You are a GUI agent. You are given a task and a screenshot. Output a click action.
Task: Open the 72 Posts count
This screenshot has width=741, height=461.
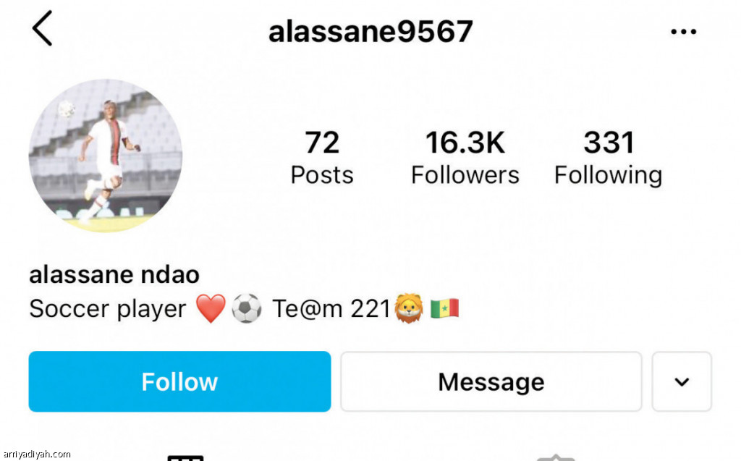(x=322, y=158)
